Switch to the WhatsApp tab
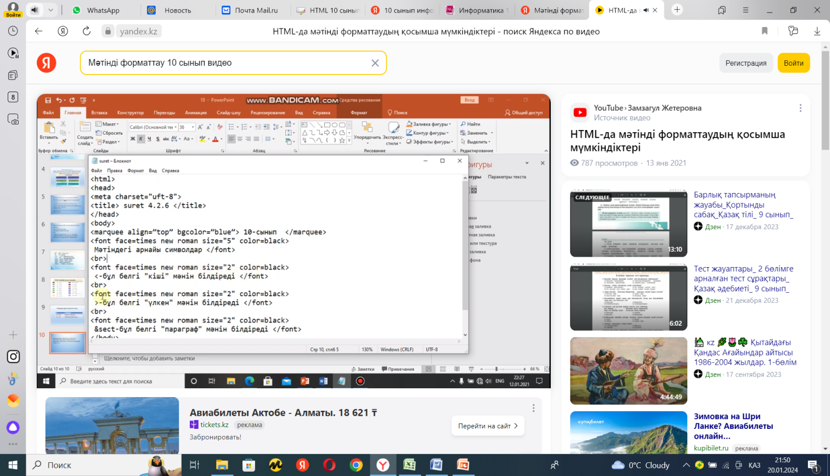Viewport: 830px width, 476px height. click(103, 10)
